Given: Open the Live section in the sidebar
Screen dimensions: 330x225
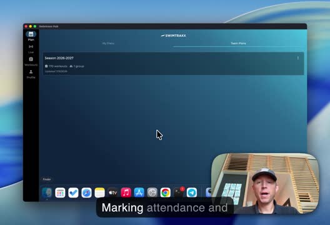Looking at the screenshot, I should 31,49.
